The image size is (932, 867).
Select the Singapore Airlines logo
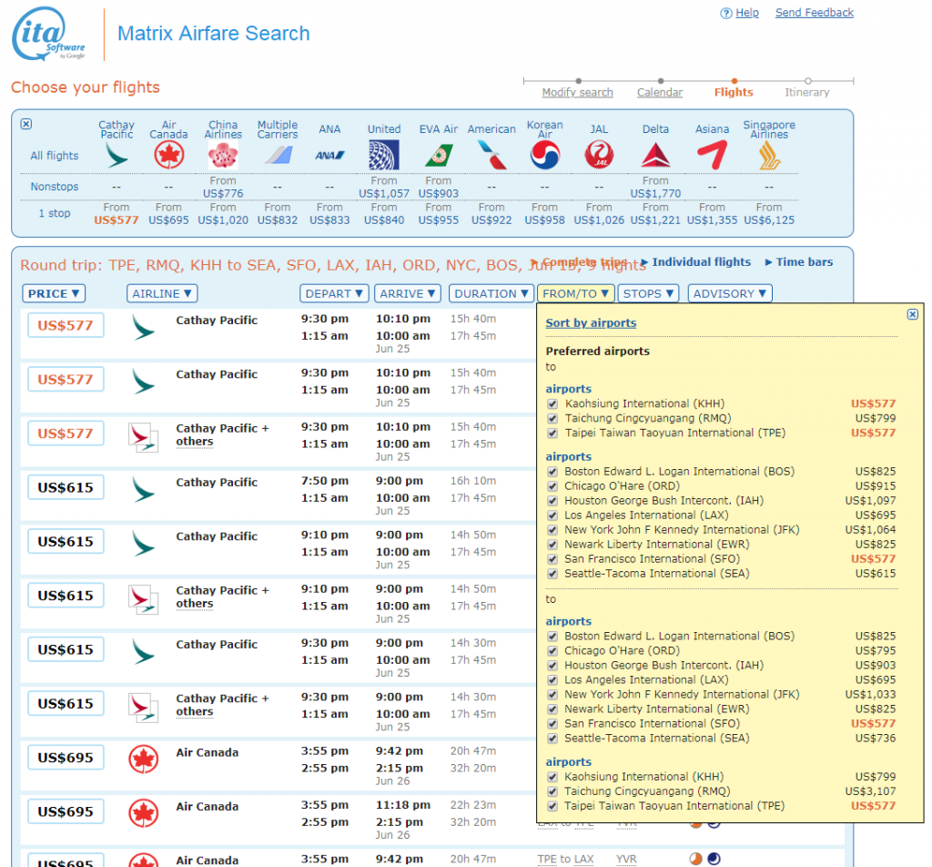pos(769,156)
